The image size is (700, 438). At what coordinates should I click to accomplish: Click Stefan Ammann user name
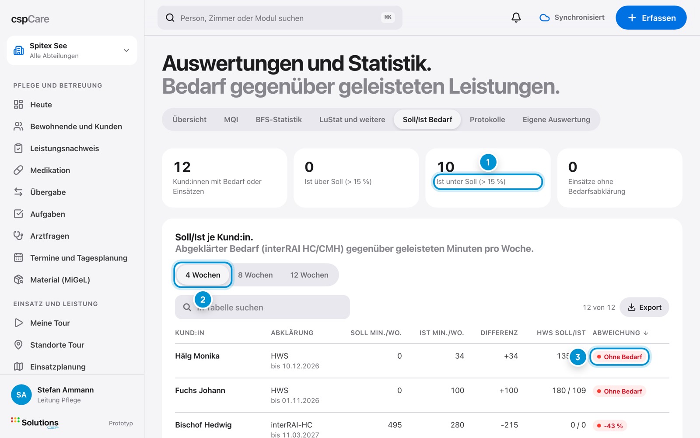click(x=65, y=390)
